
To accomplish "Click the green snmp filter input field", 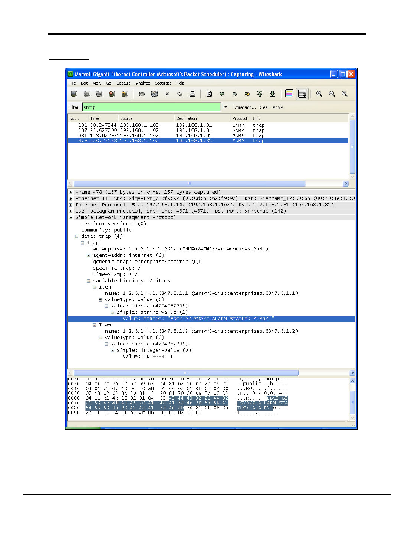I will (152, 107).
